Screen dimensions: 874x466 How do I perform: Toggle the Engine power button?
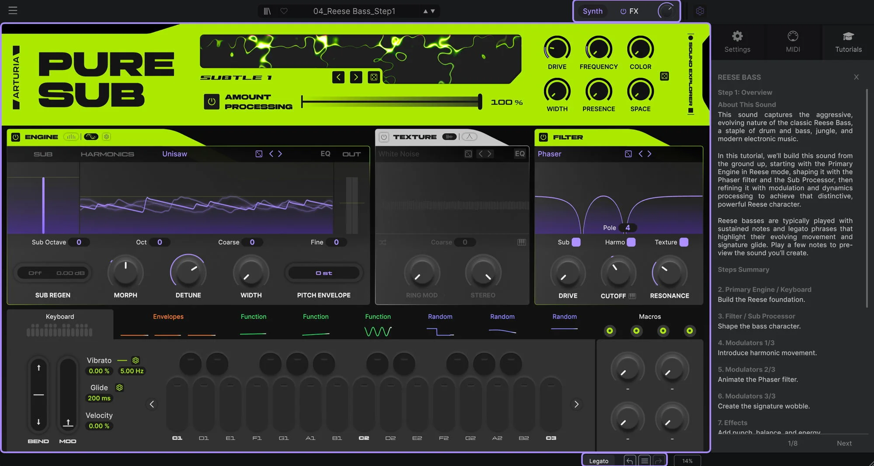point(16,137)
